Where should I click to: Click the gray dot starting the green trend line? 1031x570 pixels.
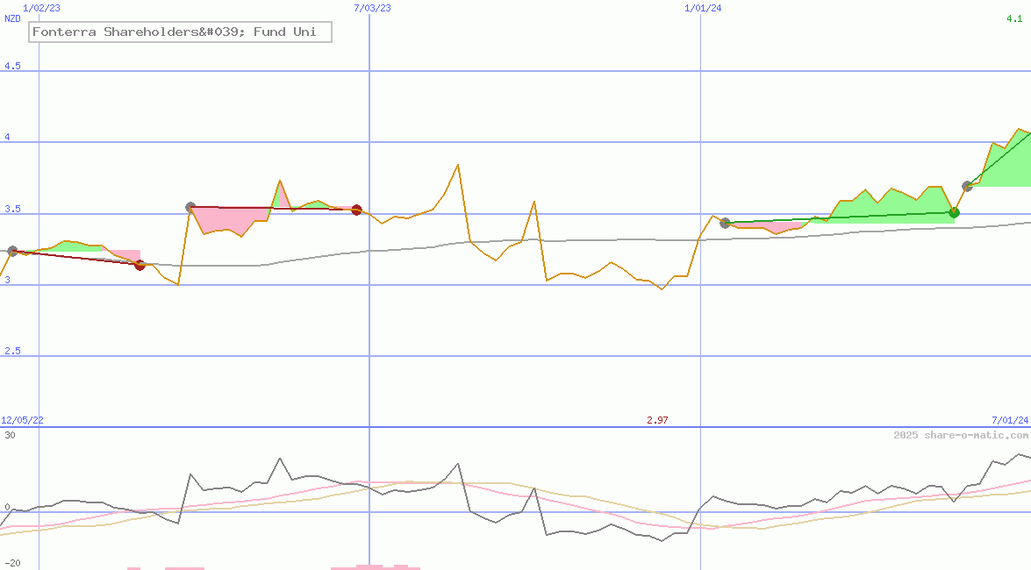[x=725, y=223]
